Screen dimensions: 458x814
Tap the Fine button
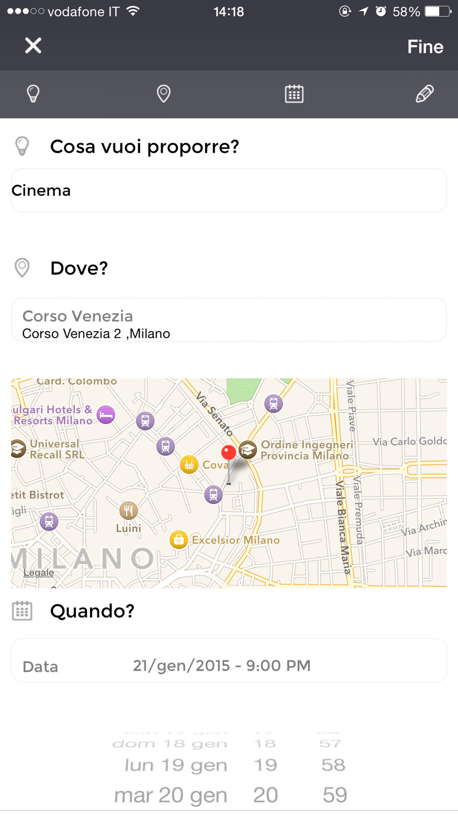pos(425,47)
